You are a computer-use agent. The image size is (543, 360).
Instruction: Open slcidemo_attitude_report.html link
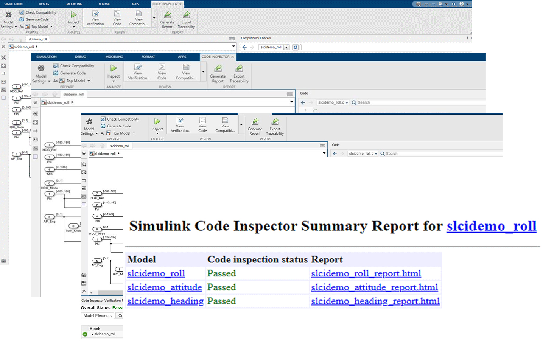[375, 287]
